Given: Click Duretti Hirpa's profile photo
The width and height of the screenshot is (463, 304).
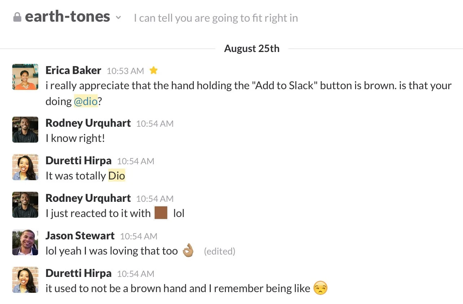Looking at the screenshot, I should coord(25,167).
